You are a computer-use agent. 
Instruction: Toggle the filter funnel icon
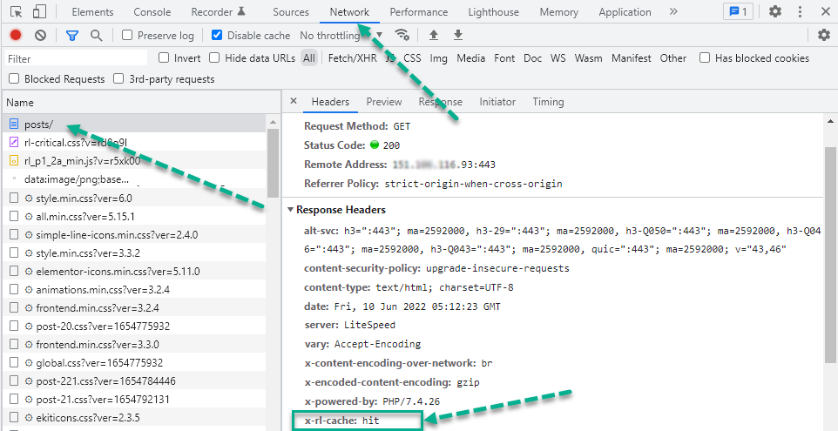[x=72, y=35]
